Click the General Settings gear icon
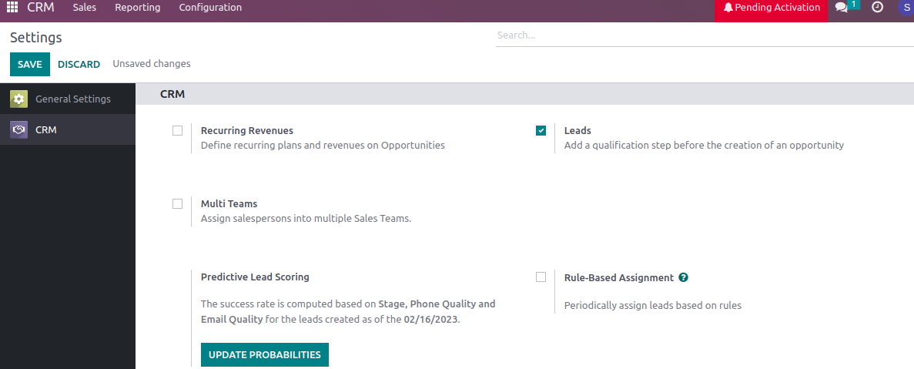The height and width of the screenshot is (369, 914). (x=19, y=99)
